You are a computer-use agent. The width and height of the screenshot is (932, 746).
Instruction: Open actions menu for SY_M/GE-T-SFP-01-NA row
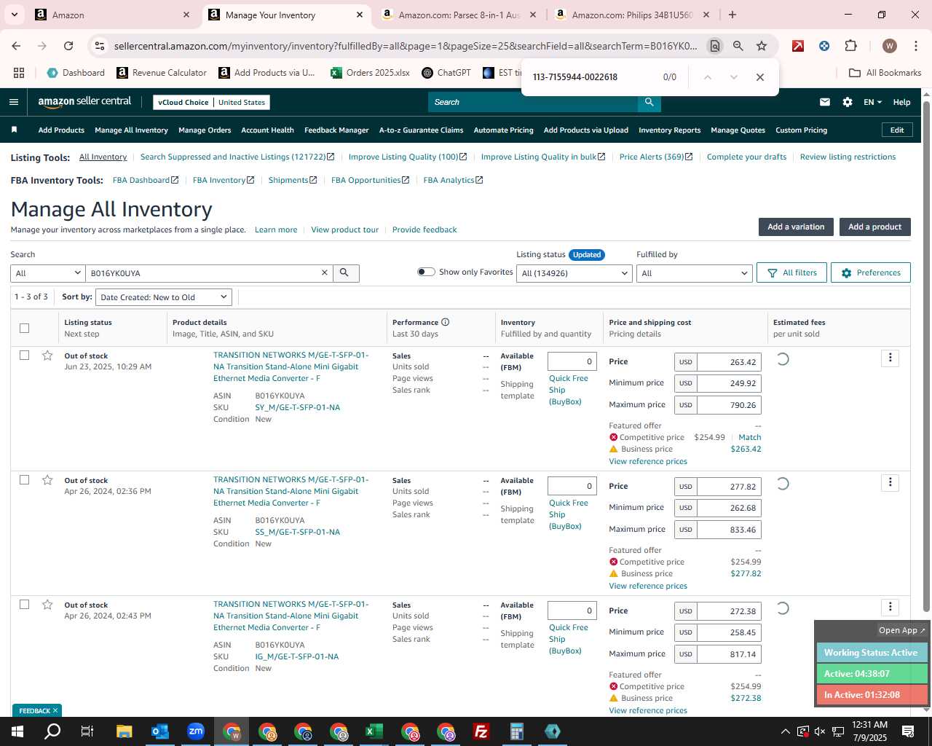tap(890, 358)
